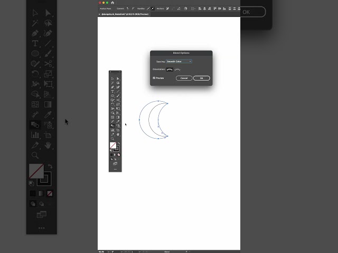The image size is (338, 253).
Task: Select the Eyedropper tool in the small floating Tools panel
Action: coord(118,122)
